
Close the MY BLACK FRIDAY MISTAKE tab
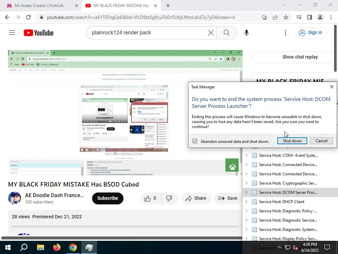155,6
